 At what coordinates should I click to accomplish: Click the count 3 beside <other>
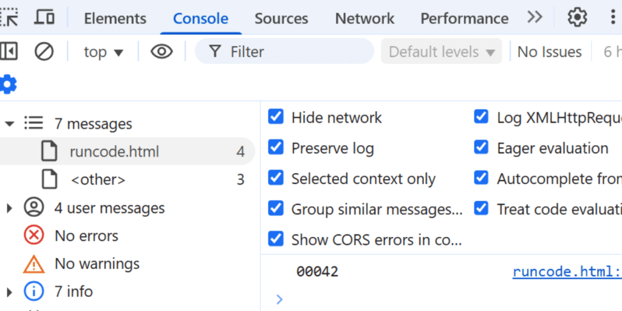(x=241, y=180)
